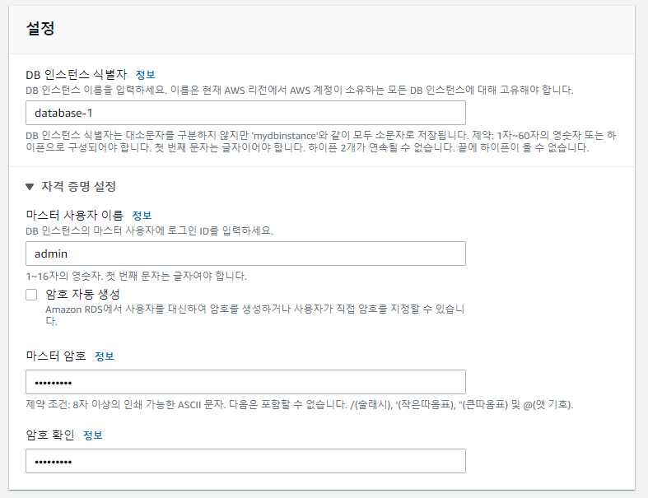Click the 'DB 인스턴스의 마스터 사용자에 로그인 ID를 입력하세요.' text
Viewport: 648px width, 498px height.
click(149, 230)
